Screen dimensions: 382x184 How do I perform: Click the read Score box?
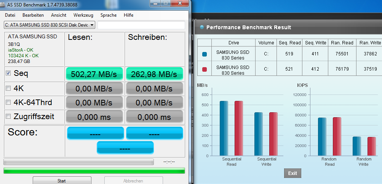[x=96, y=133]
